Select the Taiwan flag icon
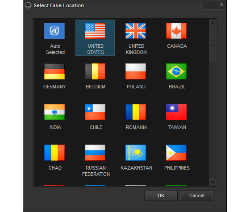 tap(176, 112)
